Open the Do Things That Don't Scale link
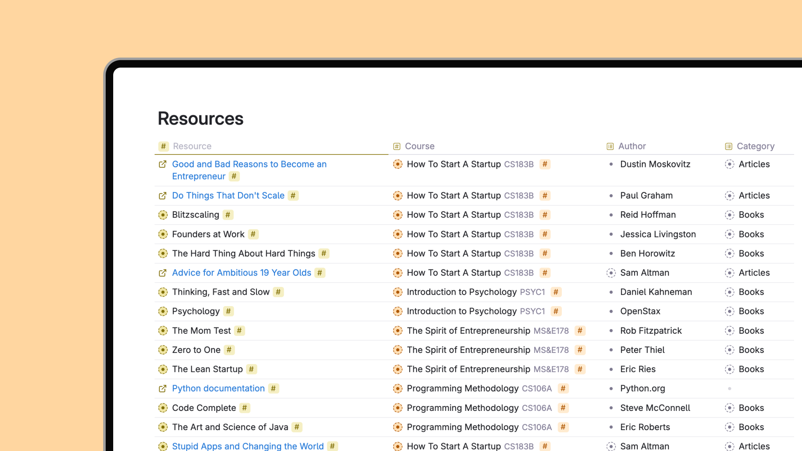The width and height of the screenshot is (802, 451). click(x=228, y=196)
